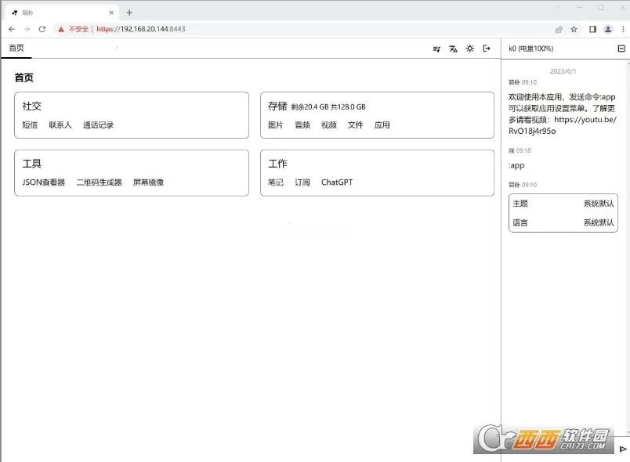Switch language using the translate icon
The width and height of the screenshot is (630, 462).
453,49
